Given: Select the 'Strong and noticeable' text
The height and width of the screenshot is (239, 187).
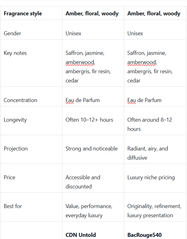Looking at the screenshot, I should [x=92, y=149].
